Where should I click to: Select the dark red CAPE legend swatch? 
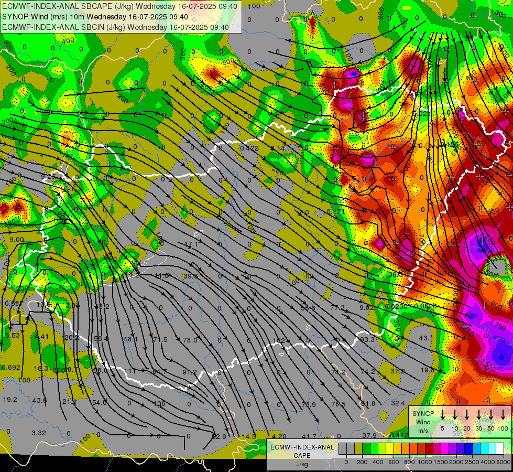click(x=429, y=448)
